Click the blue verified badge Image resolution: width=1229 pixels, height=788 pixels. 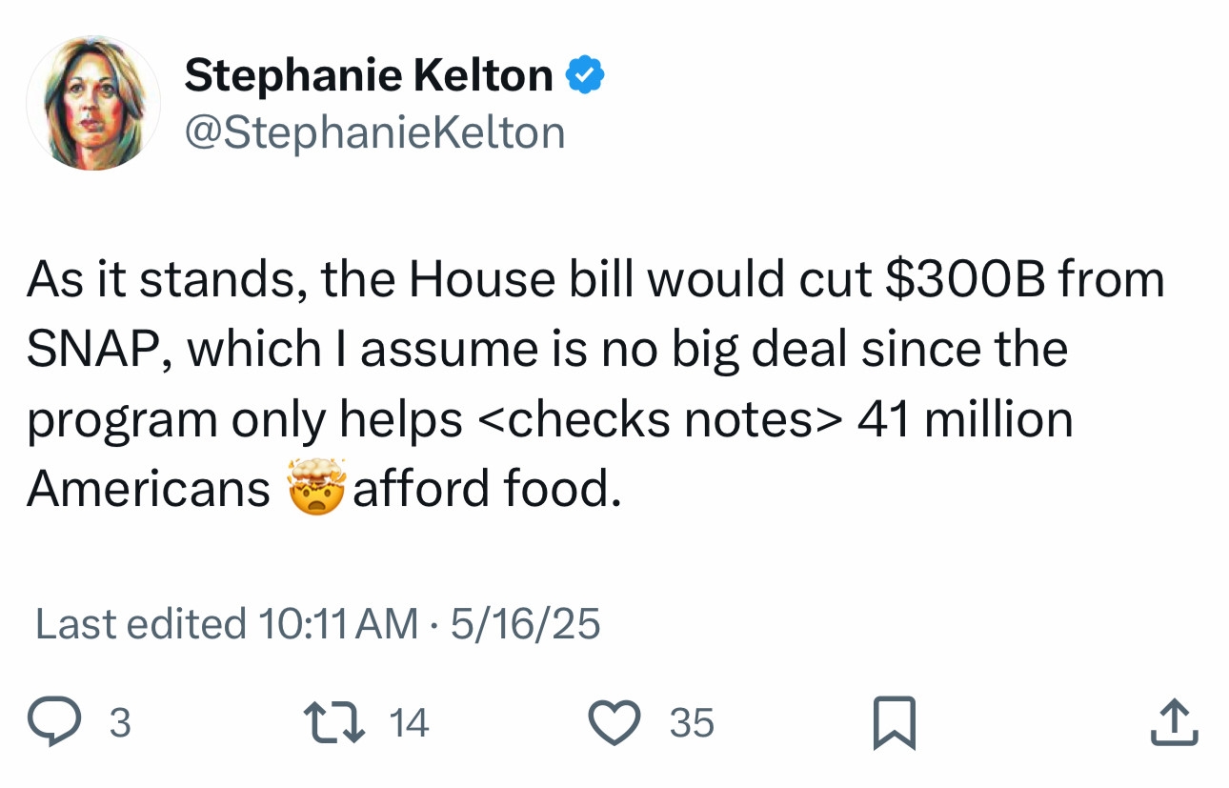[586, 74]
